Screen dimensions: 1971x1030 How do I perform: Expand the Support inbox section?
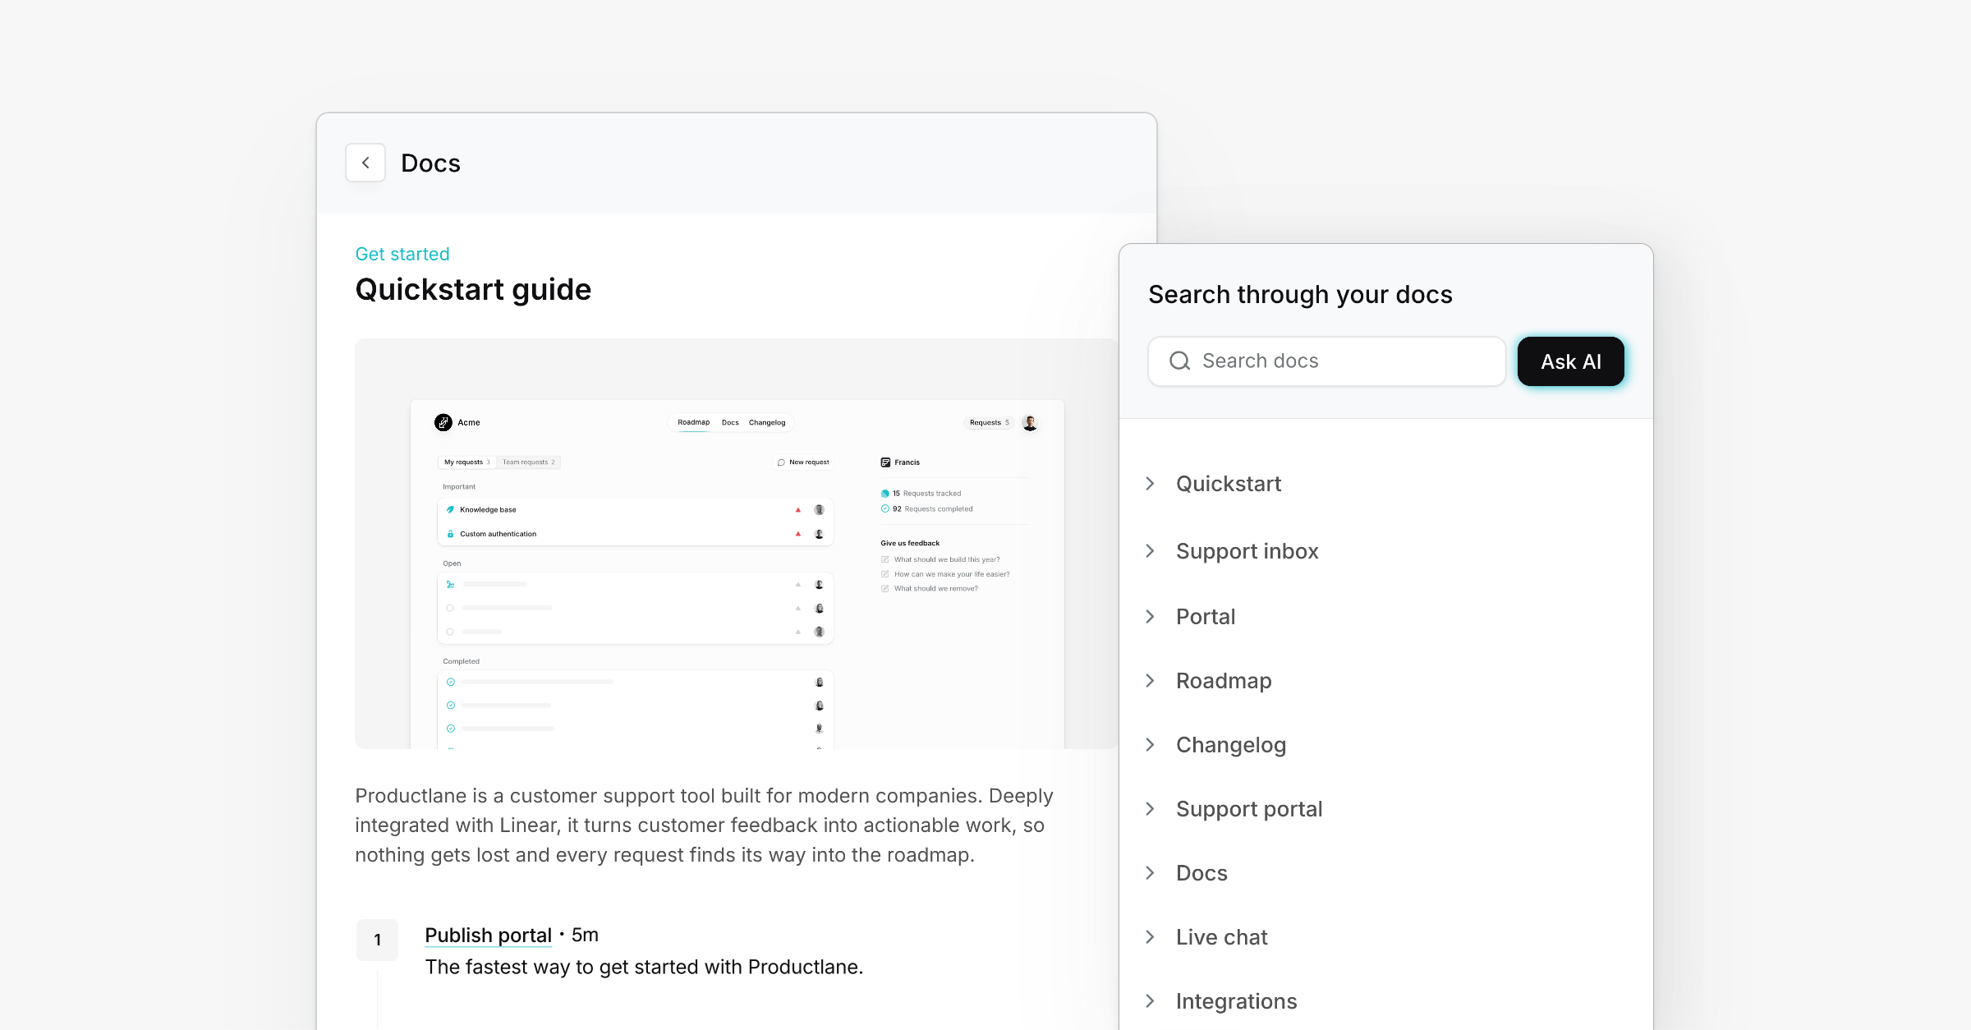(x=1151, y=551)
